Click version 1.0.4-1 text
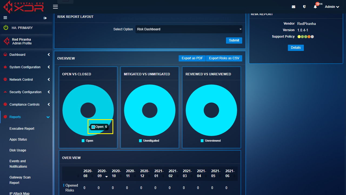Image resolution: width=346 pixels, height=195 pixels. tap(303, 30)
